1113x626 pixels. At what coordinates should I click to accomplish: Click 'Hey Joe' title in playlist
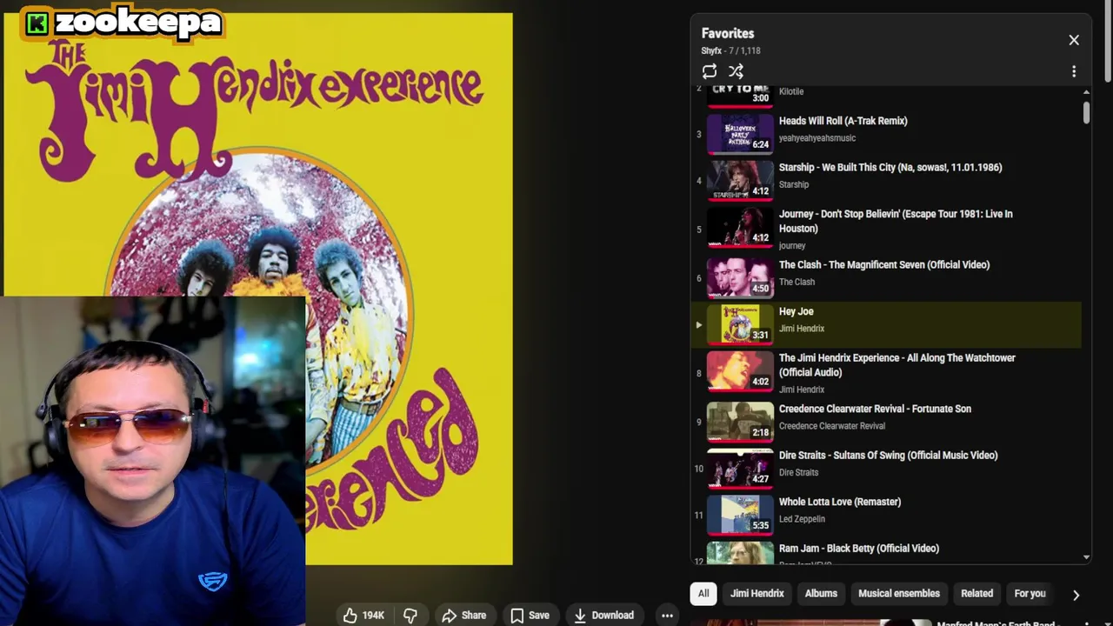[x=796, y=311]
